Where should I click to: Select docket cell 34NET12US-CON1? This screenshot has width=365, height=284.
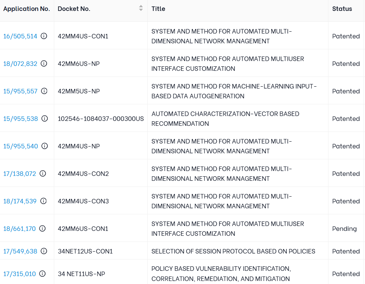[85, 251]
